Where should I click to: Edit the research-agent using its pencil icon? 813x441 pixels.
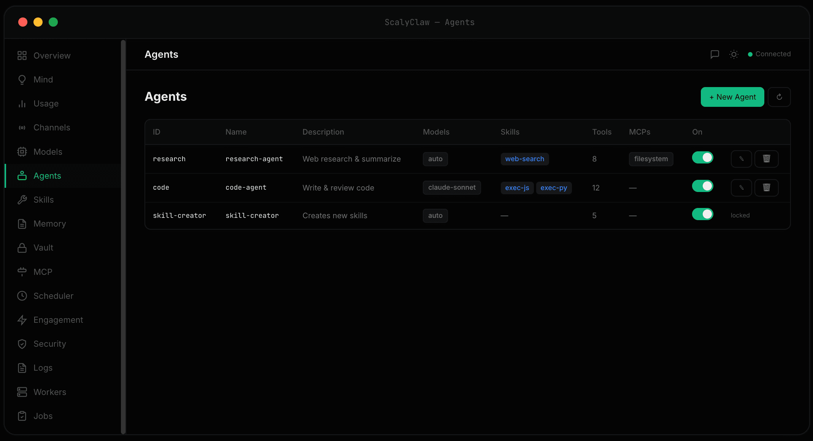coord(741,159)
